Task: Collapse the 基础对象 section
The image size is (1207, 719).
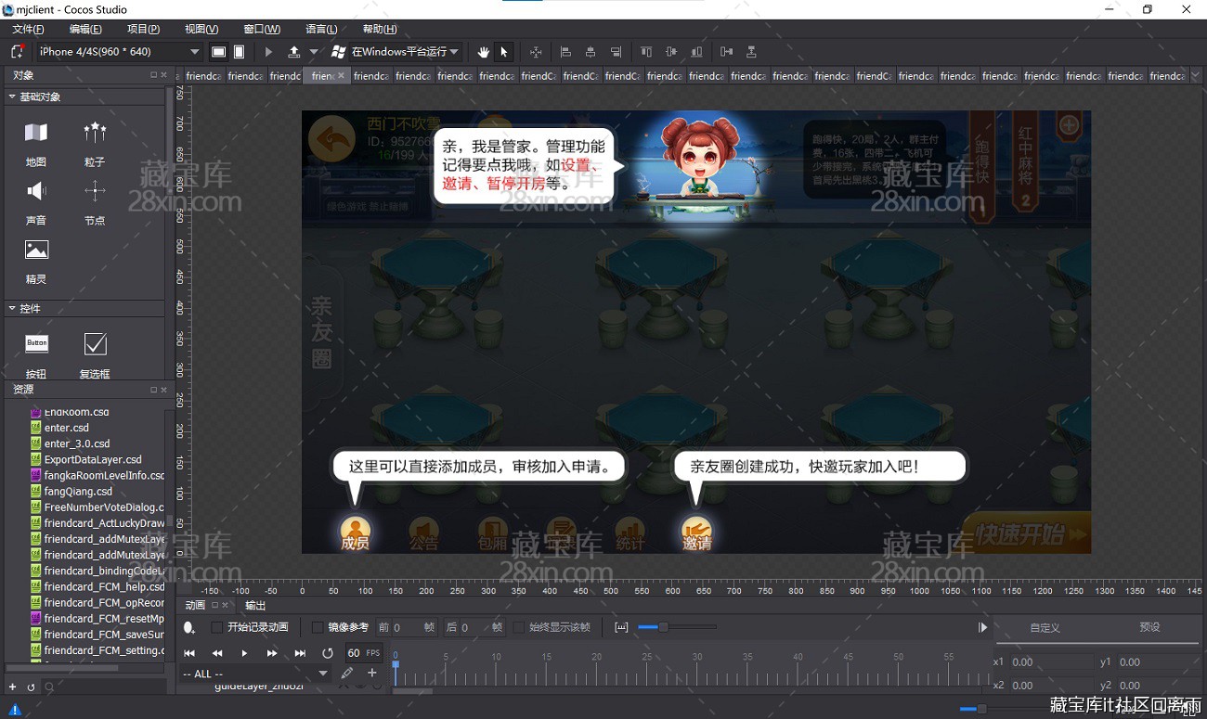Action: (12, 96)
